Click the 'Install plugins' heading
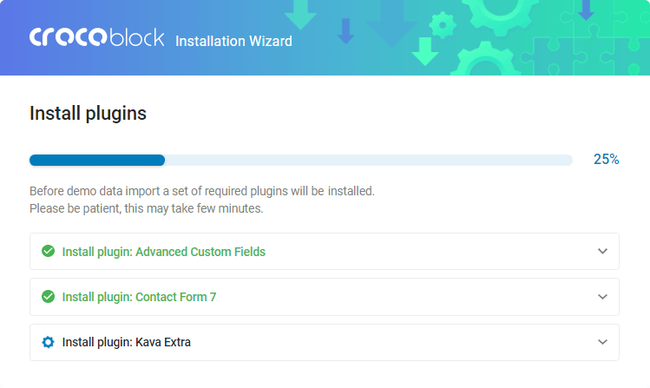Screen dimensions: 650x388 pyautogui.click(x=88, y=113)
